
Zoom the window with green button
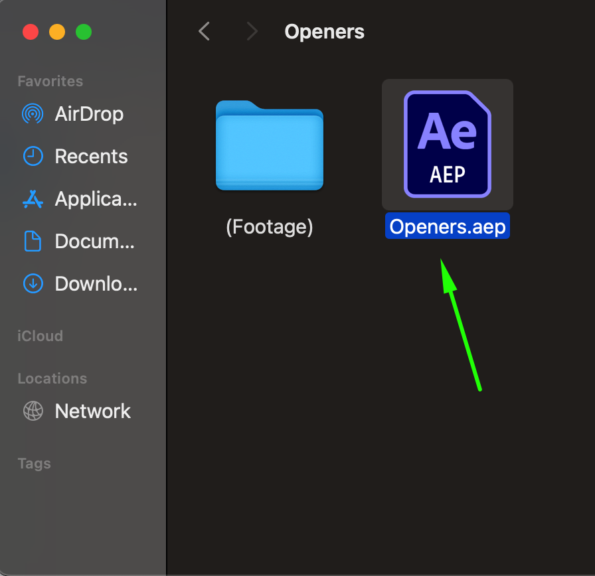pos(84,32)
